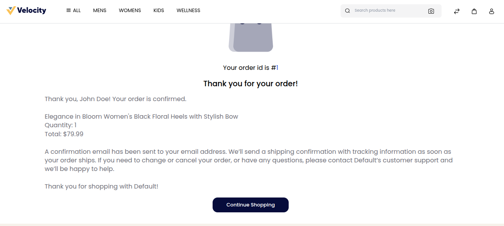Click the large shopping bag illustration
The image size is (504, 226).
pyautogui.click(x=251, y=37)
